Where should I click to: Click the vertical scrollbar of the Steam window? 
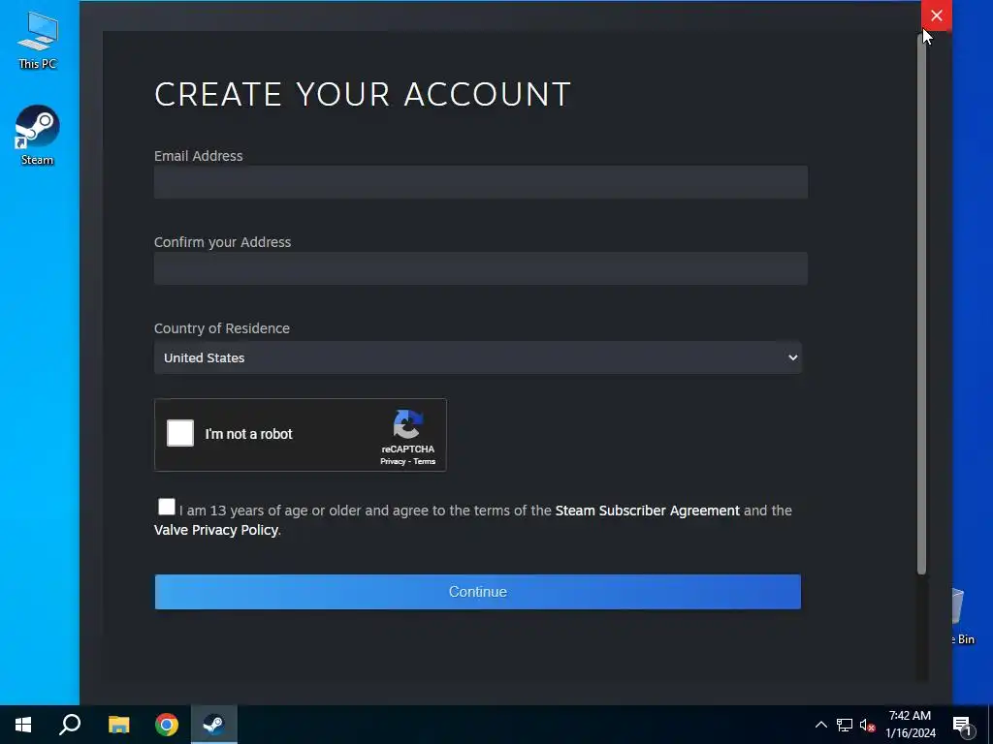point(922,303)
